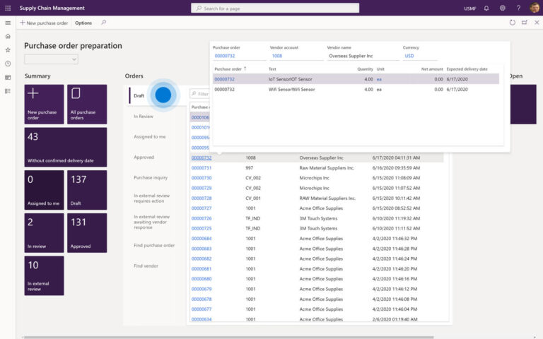Open Workspaces icon in sidebar
The width and height of the screenshot is (543, 339).
pos(8,78)
